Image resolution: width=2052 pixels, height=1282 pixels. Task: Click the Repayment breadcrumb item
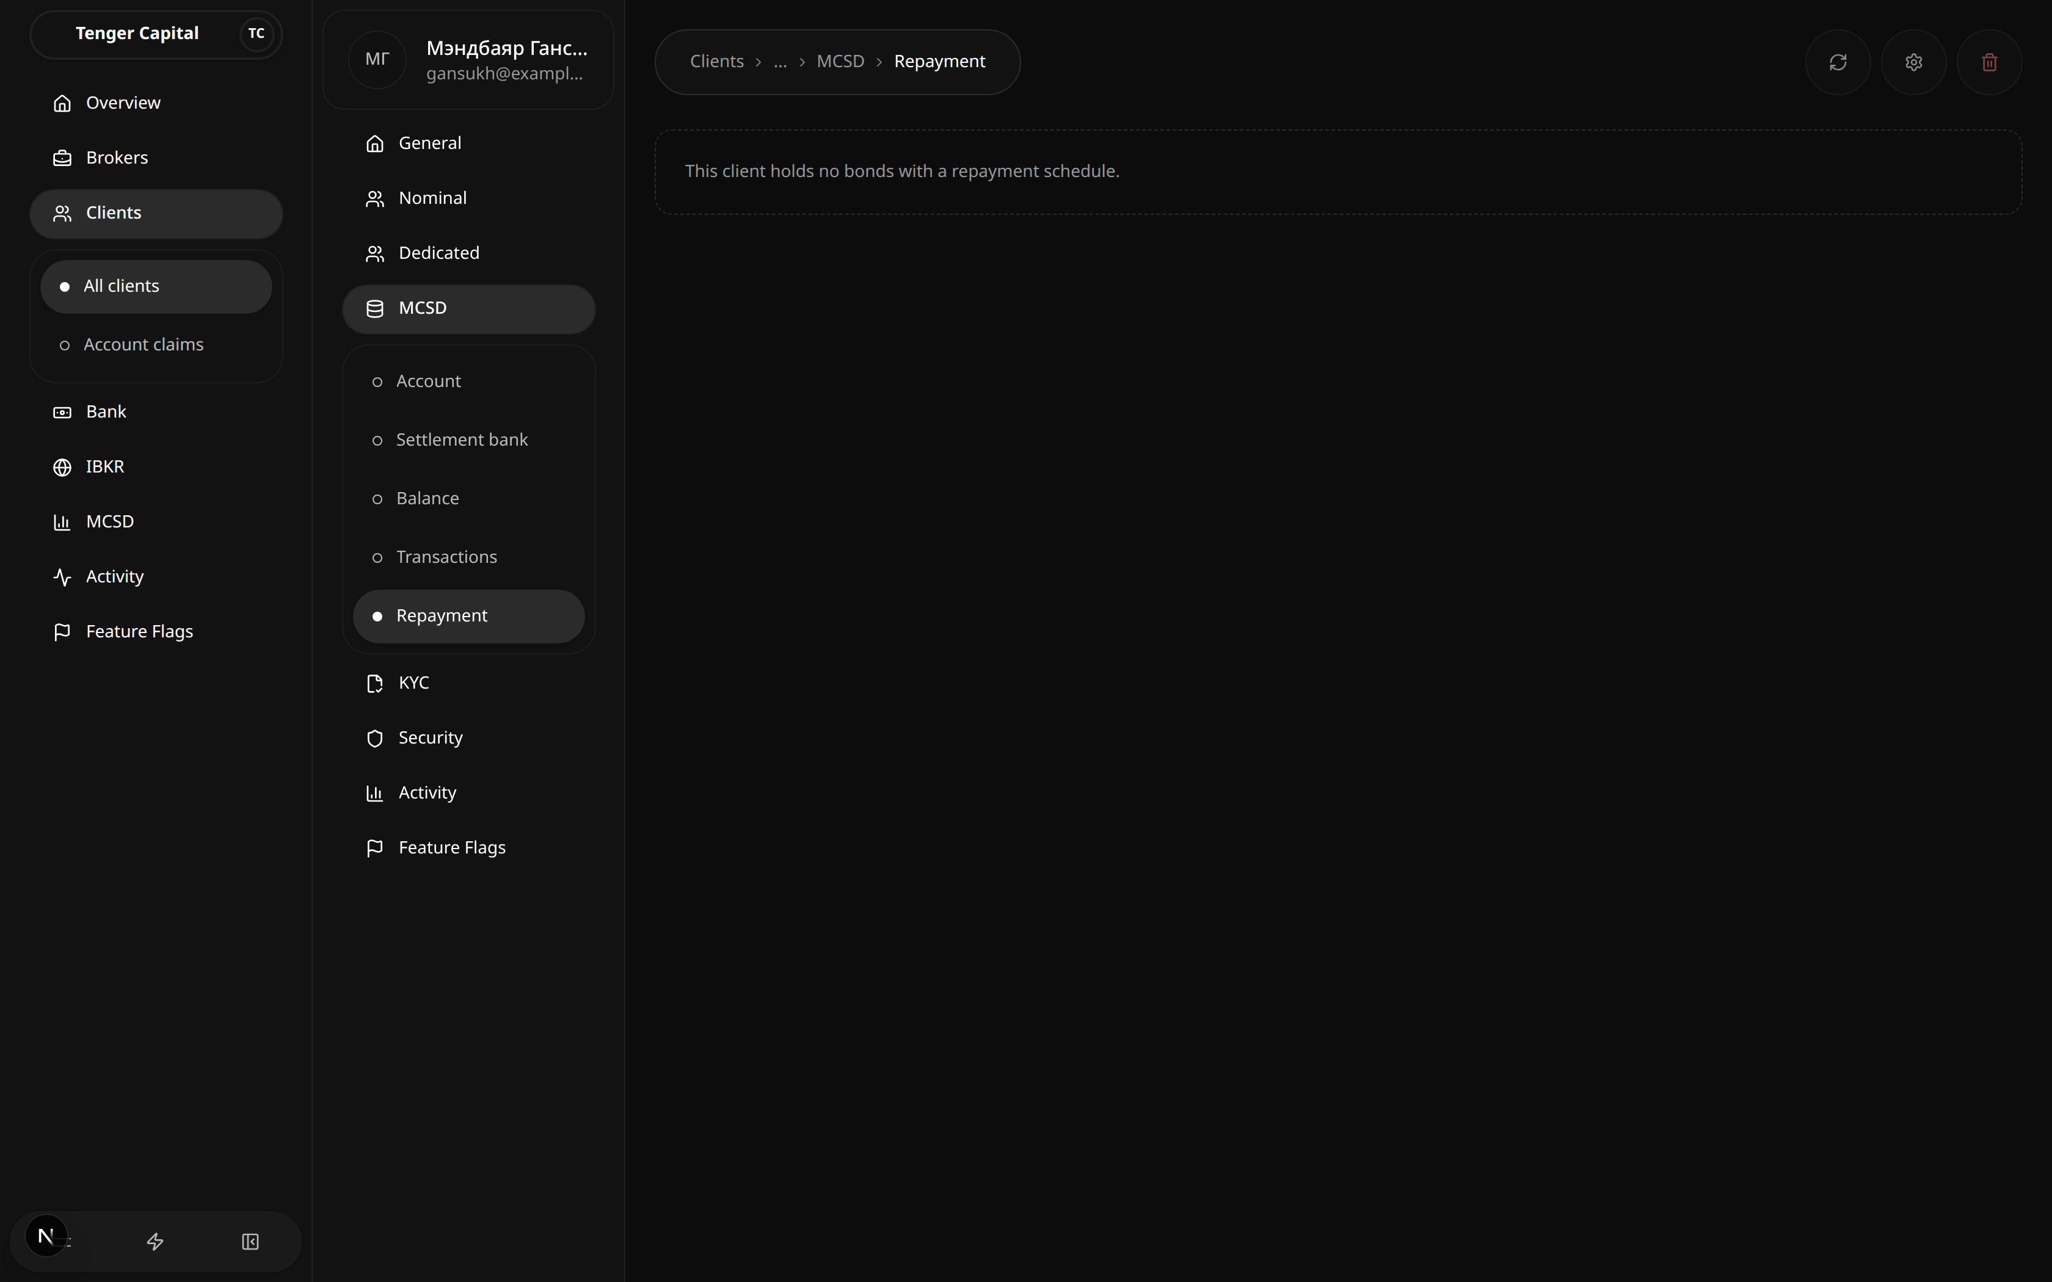point(939,62)
